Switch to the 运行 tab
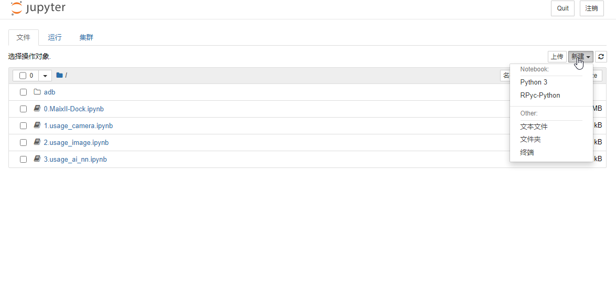 [x=55, y=37]
